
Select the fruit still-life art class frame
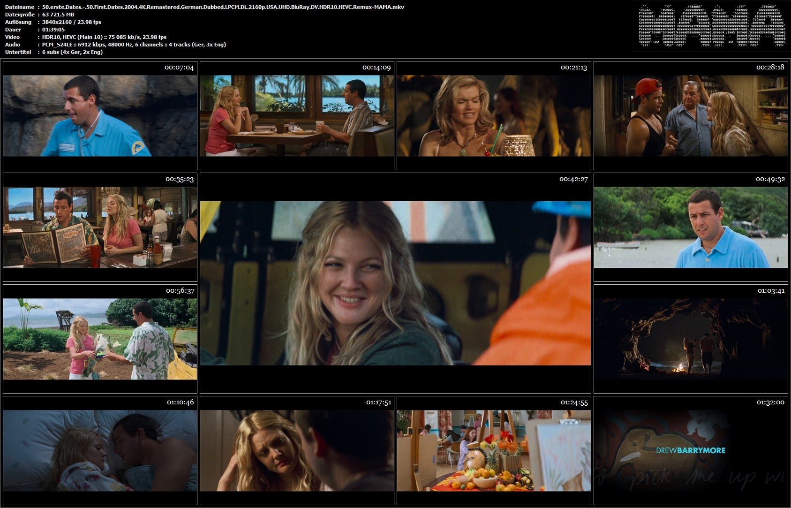(494, 450)
